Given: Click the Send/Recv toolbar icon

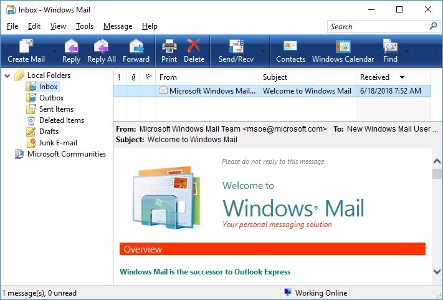Looking at the screenshot, I should tap(236, 51).
